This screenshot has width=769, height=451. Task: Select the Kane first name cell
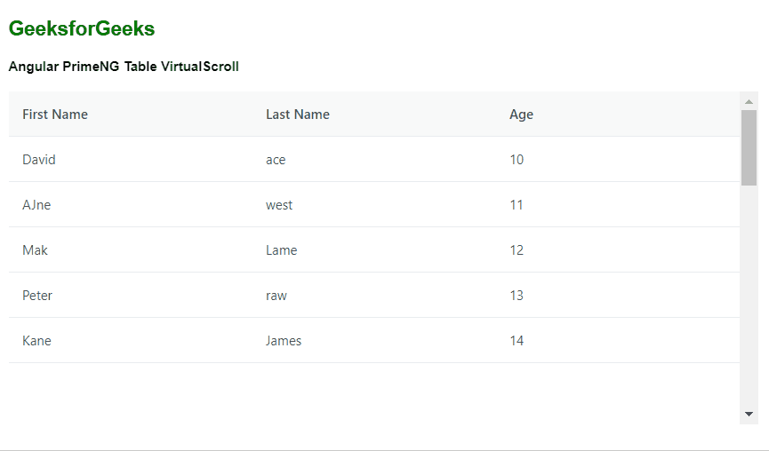(x=36, y=341)
